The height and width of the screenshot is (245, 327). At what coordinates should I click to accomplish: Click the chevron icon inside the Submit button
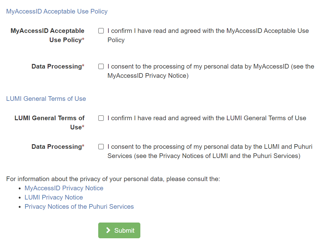(107, 230)
